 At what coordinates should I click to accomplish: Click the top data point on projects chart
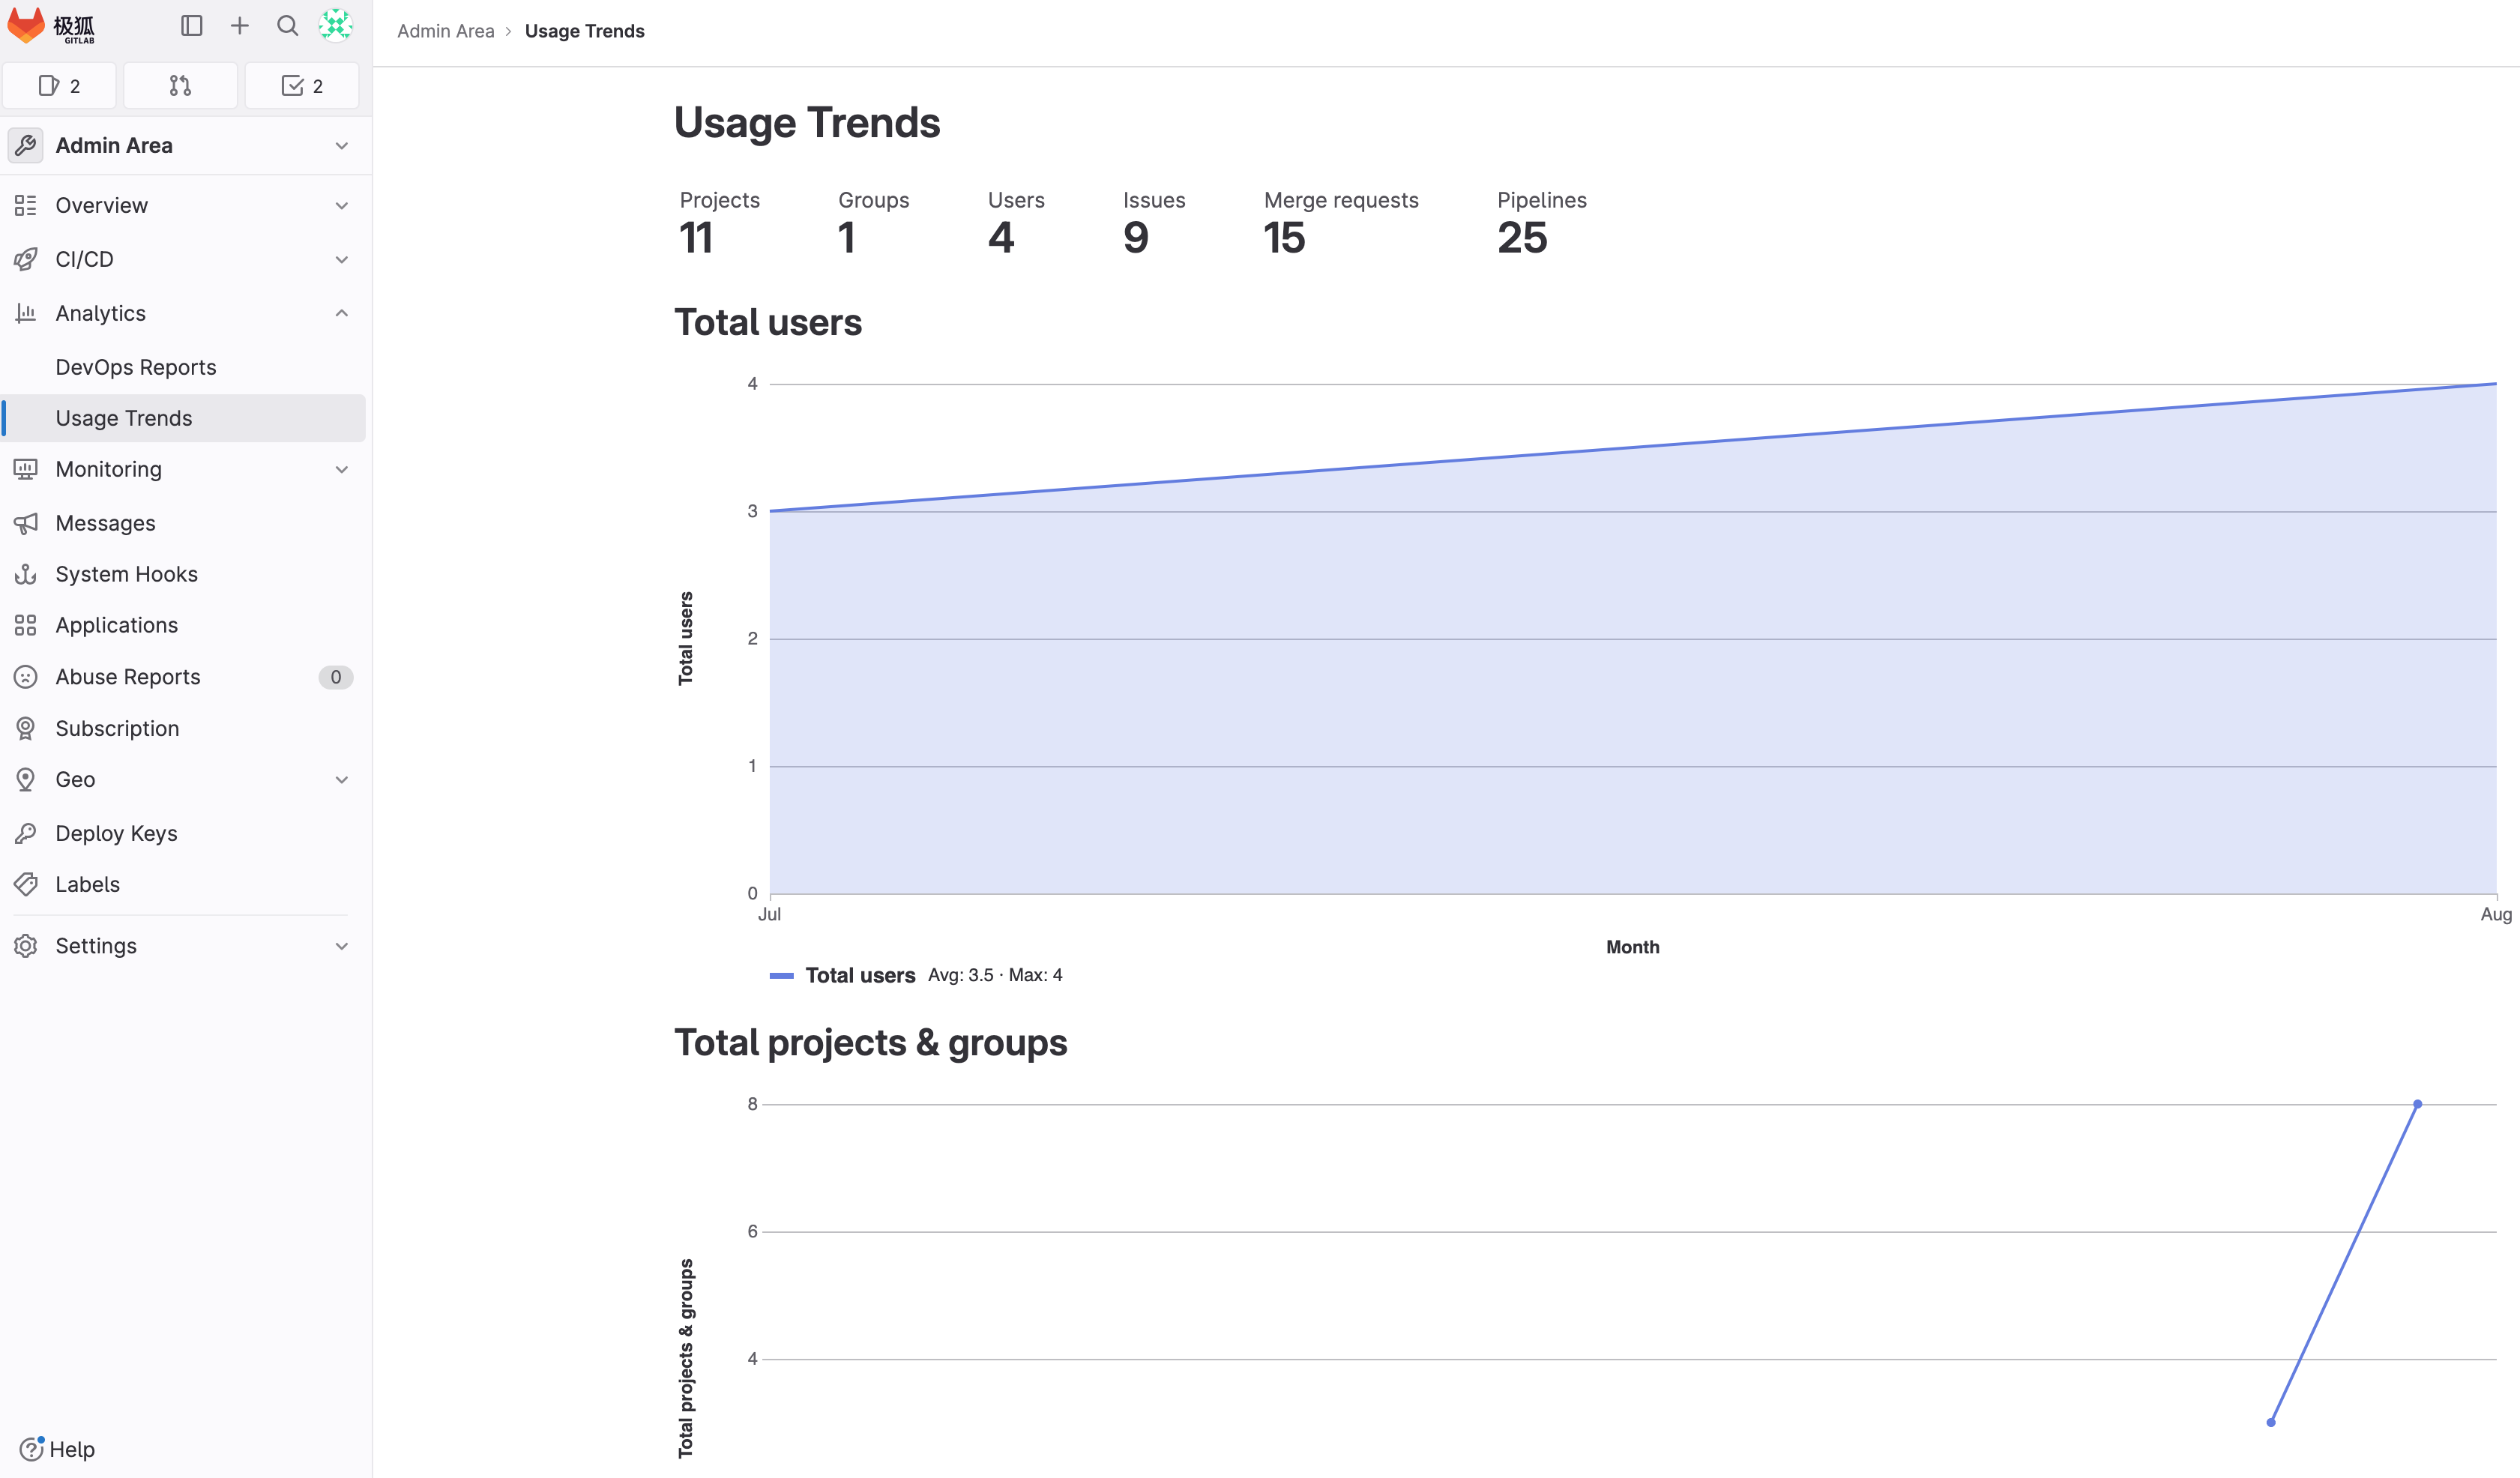pyautogui.click(x=2417, y=1104)
